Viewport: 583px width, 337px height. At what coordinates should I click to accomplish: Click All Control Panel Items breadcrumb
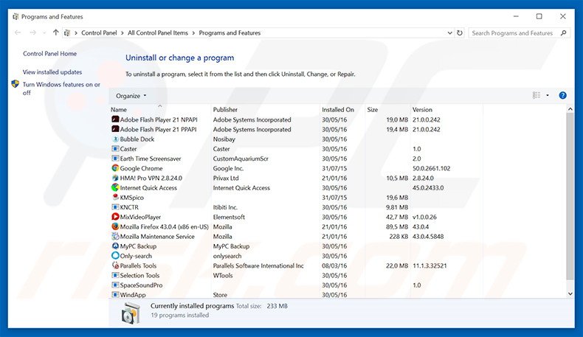tap(158, 32)
